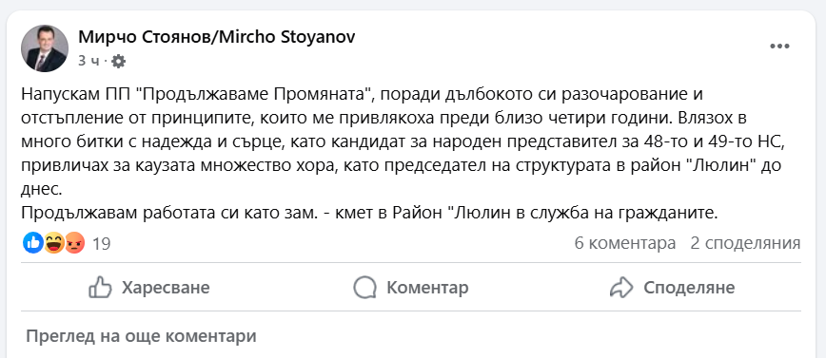Click the gear icon beside the timestamp

[119, 62]
